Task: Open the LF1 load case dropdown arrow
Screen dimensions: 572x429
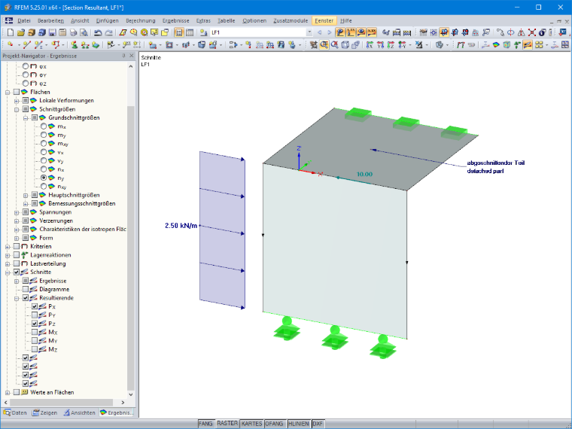Action: coord(309,32)
